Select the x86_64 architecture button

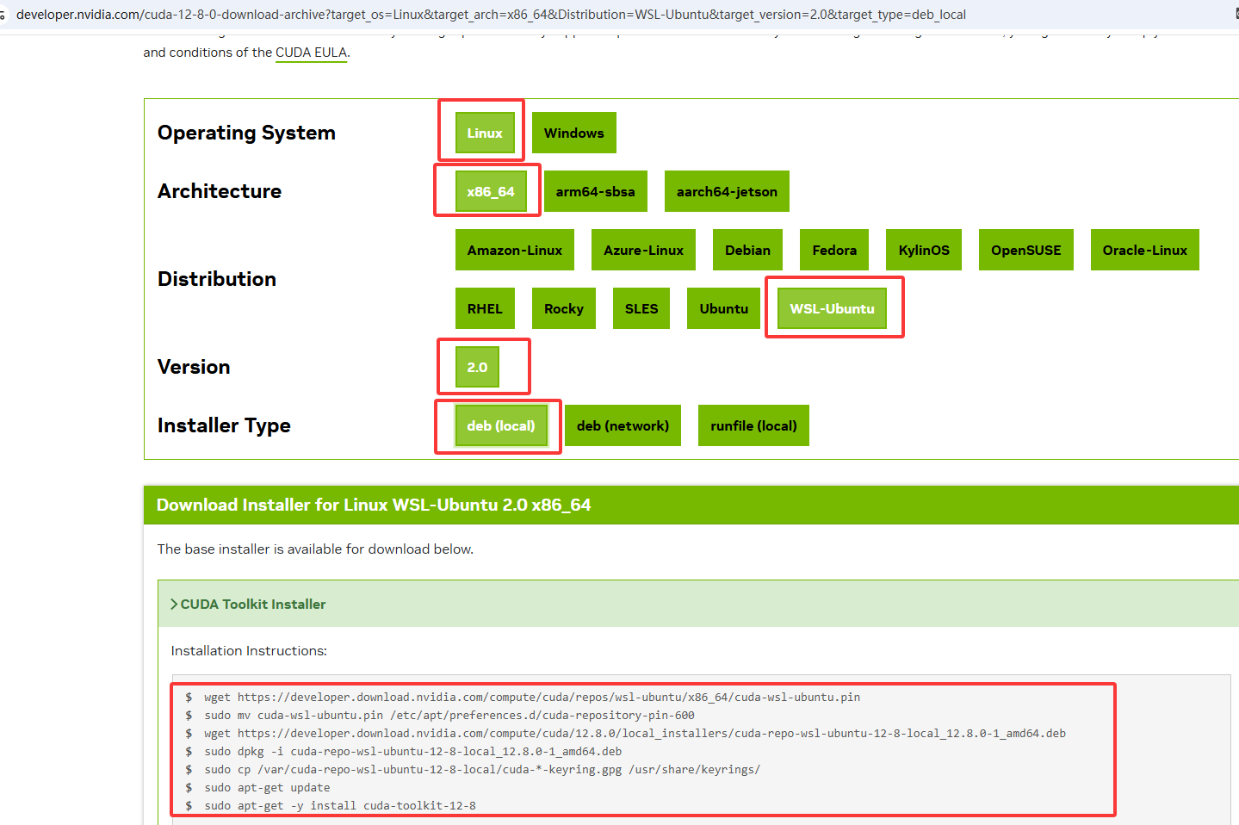pyautogui.click(x=490, y=191)
